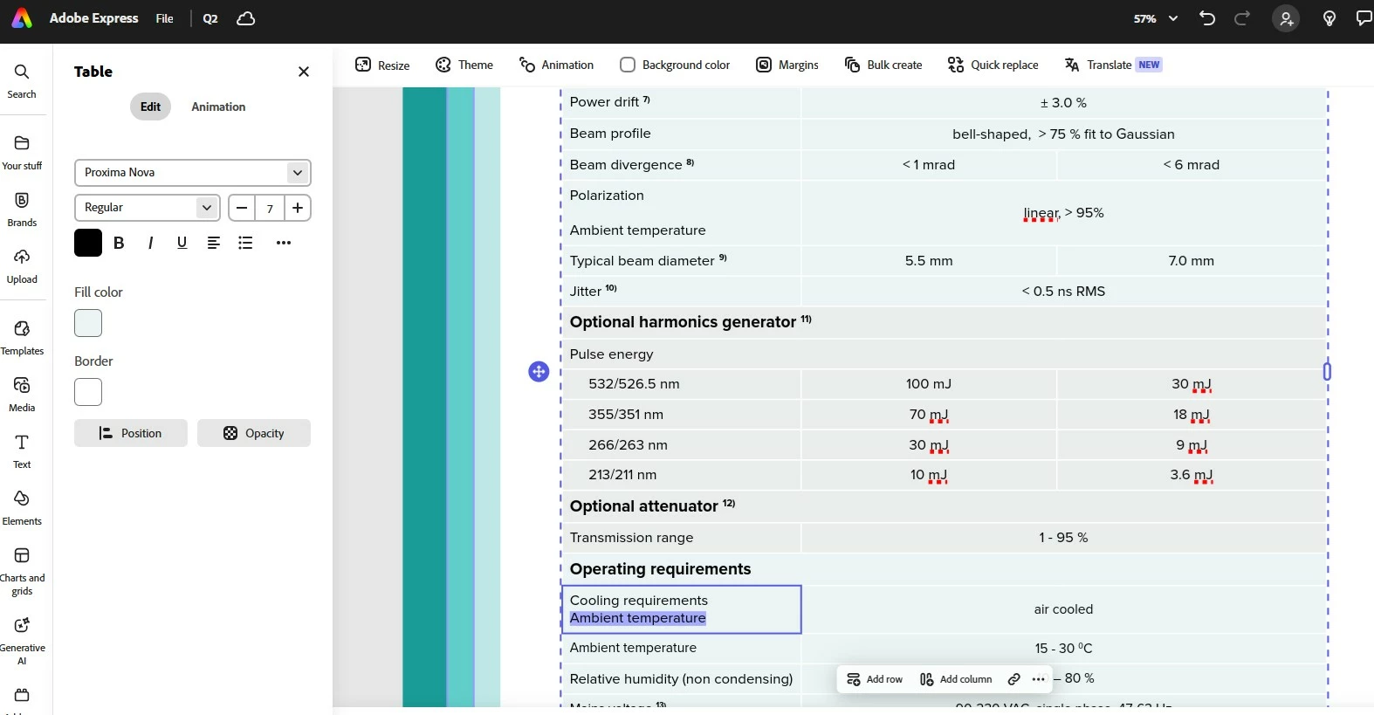Redo the last action

tap(1242, 18)
